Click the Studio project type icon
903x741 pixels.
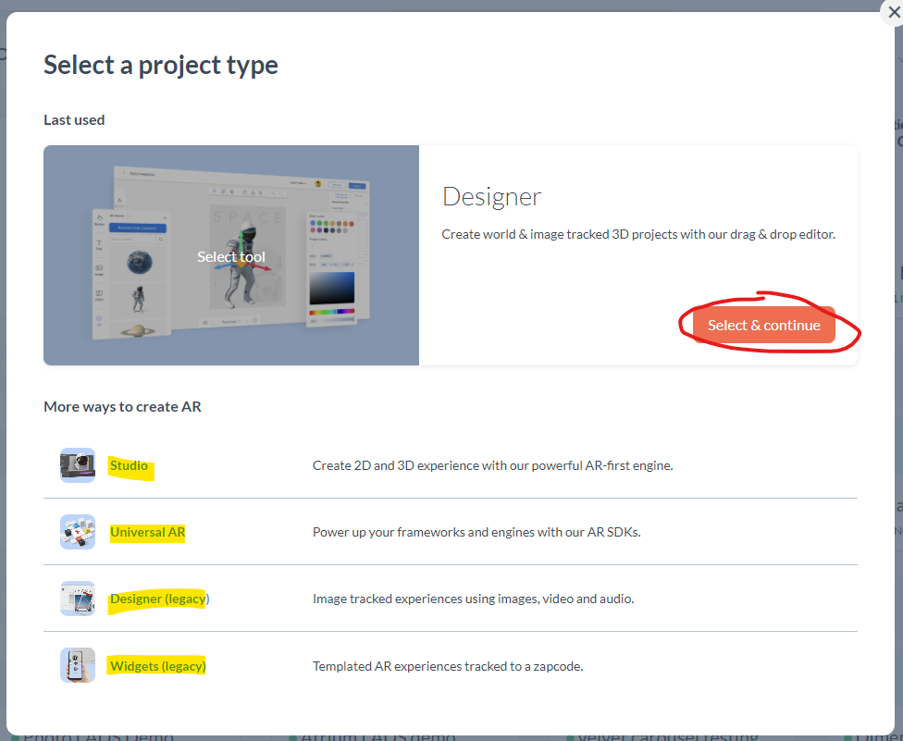point(78,465)
